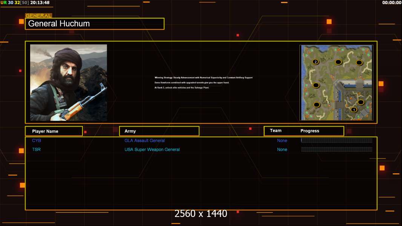The image size is (402, 226).
Task: Click the General Huchum name field
Action: 95,24
